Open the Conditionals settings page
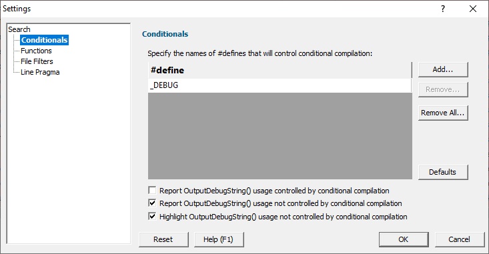The height and width of the screenshot is (254, 489). (x=44, y=40)
